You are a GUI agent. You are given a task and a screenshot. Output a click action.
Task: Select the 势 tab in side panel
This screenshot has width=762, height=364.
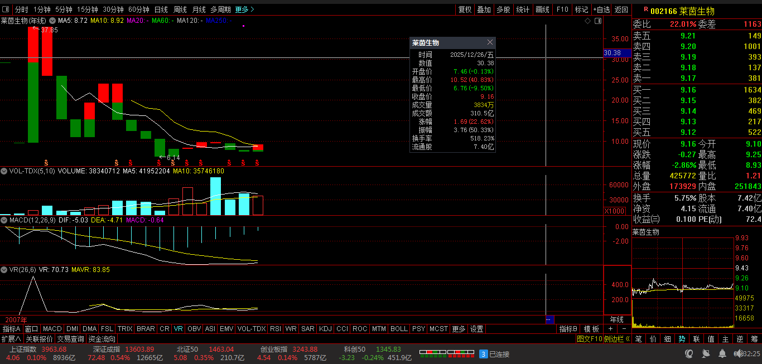tap(681, 339)
